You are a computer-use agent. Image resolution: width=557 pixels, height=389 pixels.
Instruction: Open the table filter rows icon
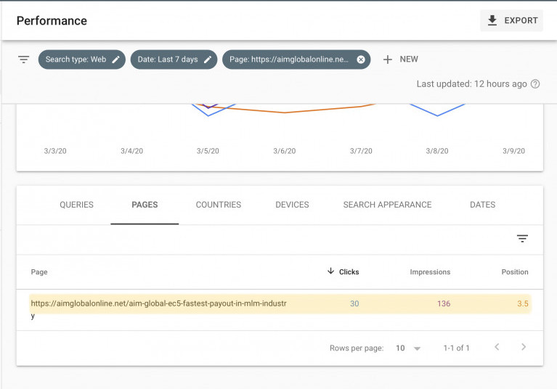coord(522,239)
